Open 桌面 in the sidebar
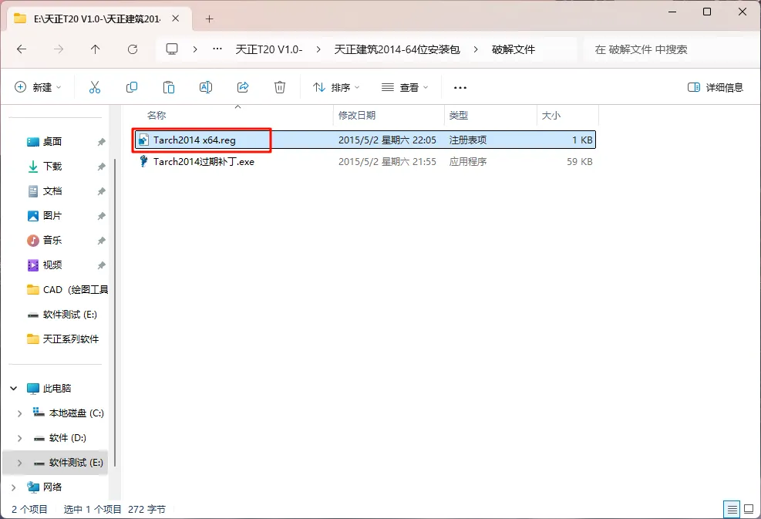This screenshot has height=519, width=761. point(52,141)
